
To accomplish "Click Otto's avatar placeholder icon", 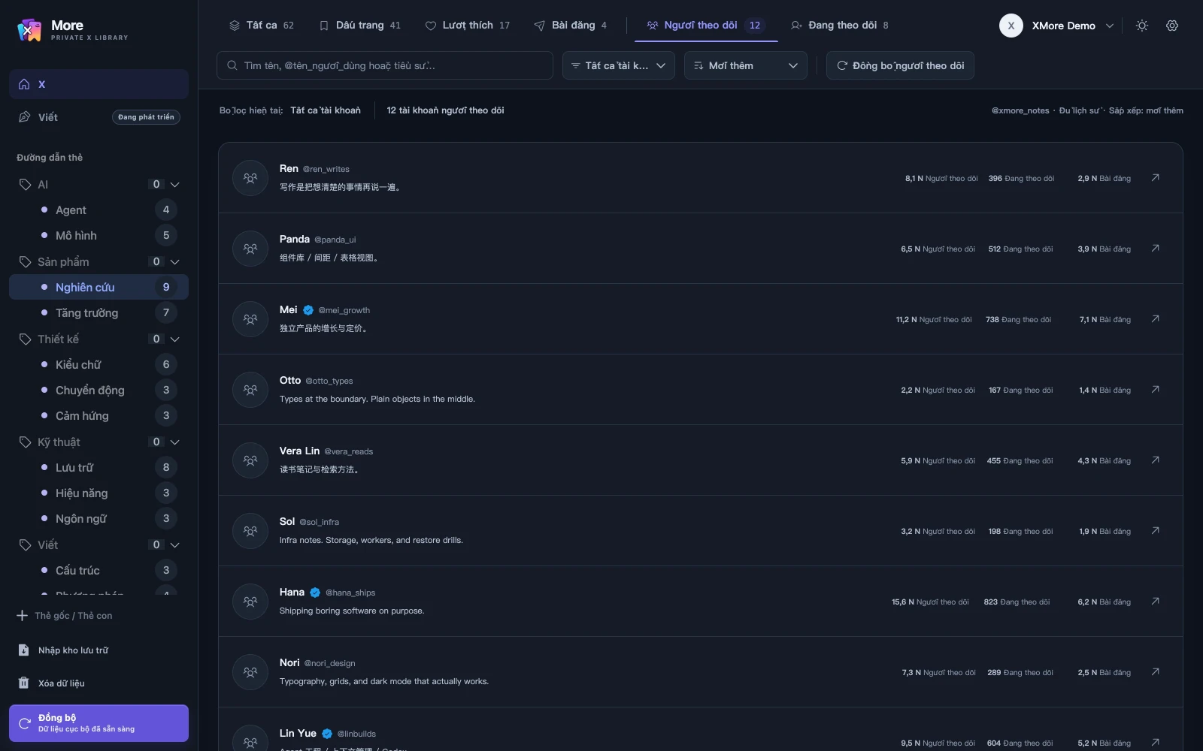I will tap(250, 390).
